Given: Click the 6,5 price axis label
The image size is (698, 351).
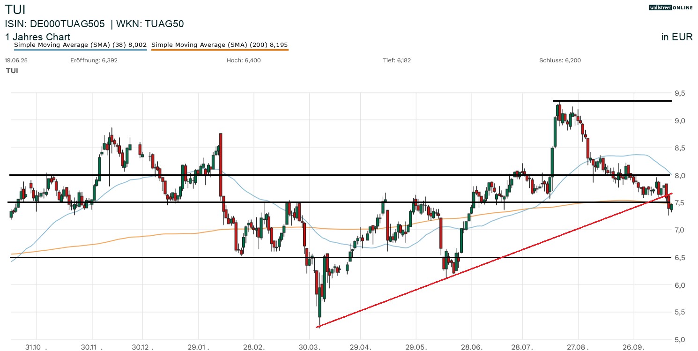Looking at the screenshot, I should (x=679, y=258).
